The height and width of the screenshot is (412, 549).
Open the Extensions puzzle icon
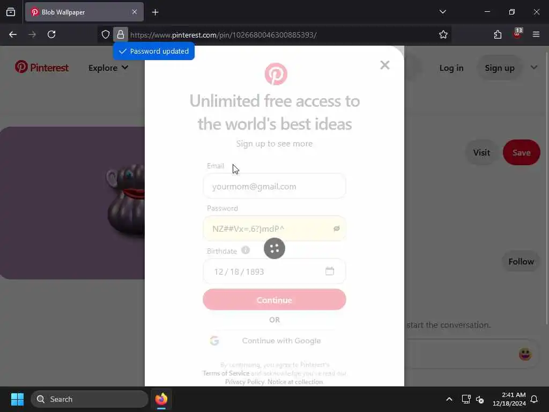tap(498, 34)
